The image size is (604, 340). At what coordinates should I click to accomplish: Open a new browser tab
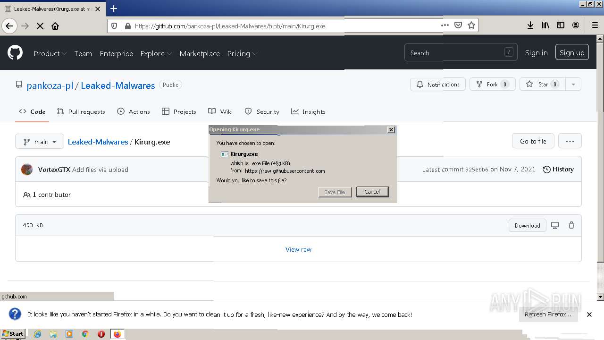click(x=114, y=8)
